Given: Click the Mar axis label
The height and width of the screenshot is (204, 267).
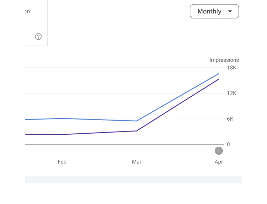Looking at the screenshot, I should coord(137,162).
